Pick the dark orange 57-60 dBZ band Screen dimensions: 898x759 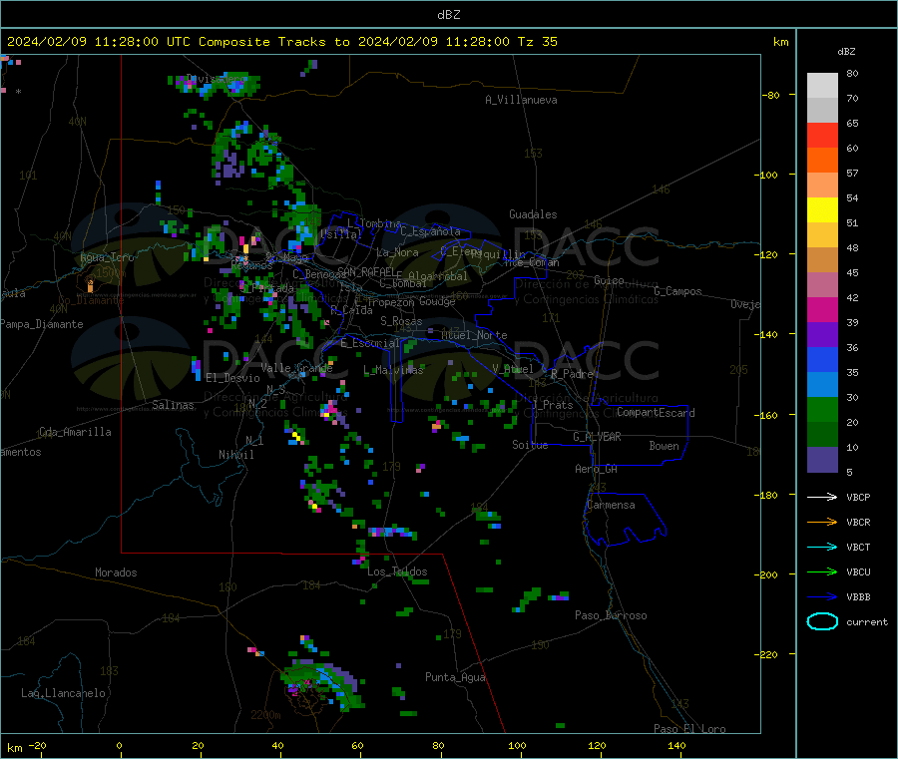click(822, 161)
